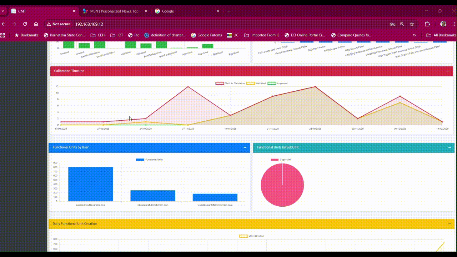Collapse the Daily Functional Unit Creation panel
Viewport: 457px width, 257px height.
coord(450,224)
